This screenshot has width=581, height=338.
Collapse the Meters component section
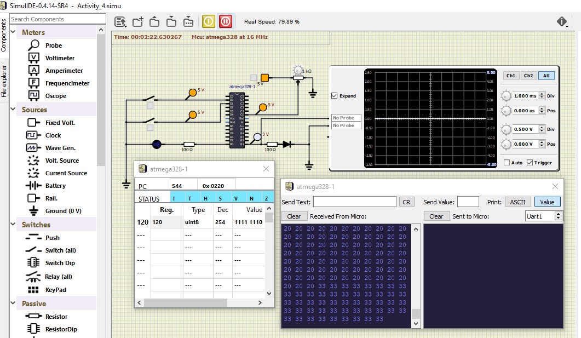(13, 32)
